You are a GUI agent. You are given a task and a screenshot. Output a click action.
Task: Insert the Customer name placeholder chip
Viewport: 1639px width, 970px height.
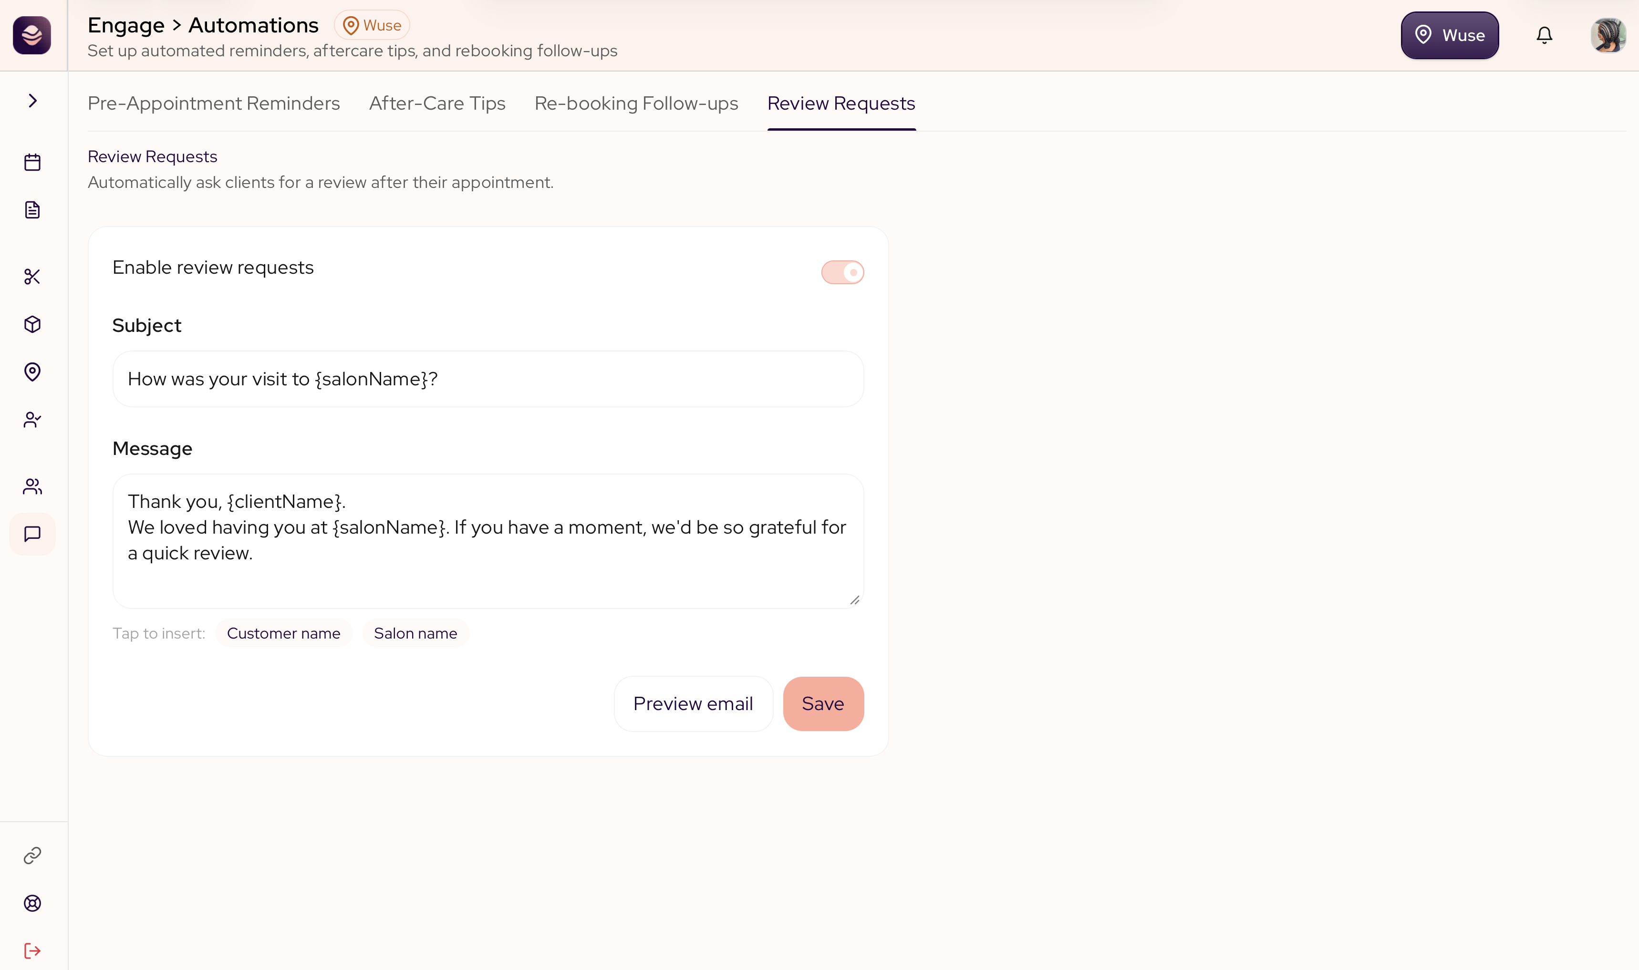(x=284, y=633)
